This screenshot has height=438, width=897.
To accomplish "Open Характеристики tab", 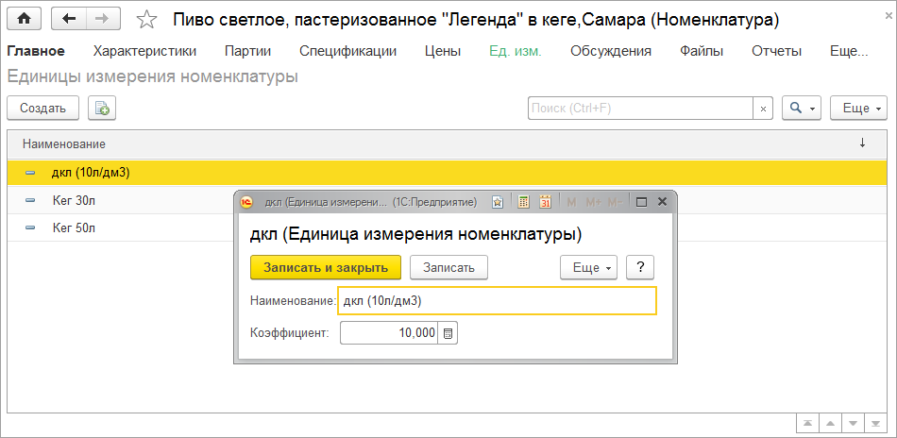I will (x=144, y=51).
